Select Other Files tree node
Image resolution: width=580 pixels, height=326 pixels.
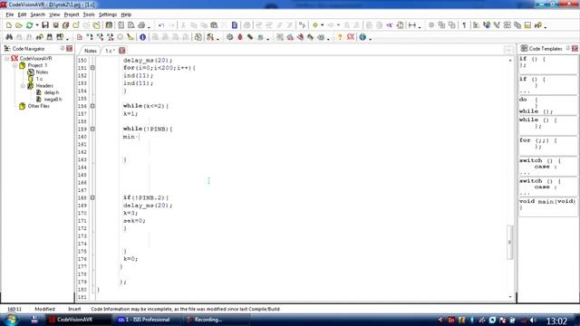(x=38, y=106)
